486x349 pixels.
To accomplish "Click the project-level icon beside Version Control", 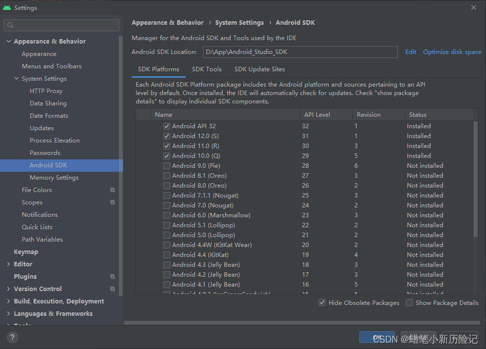I will [x=112, y=289].
